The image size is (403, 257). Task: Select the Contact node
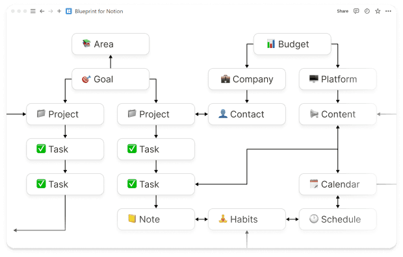[247, 114]
